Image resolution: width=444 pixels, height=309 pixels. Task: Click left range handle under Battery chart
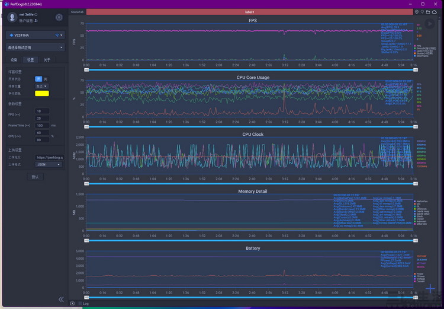click(x=86, y=297)
